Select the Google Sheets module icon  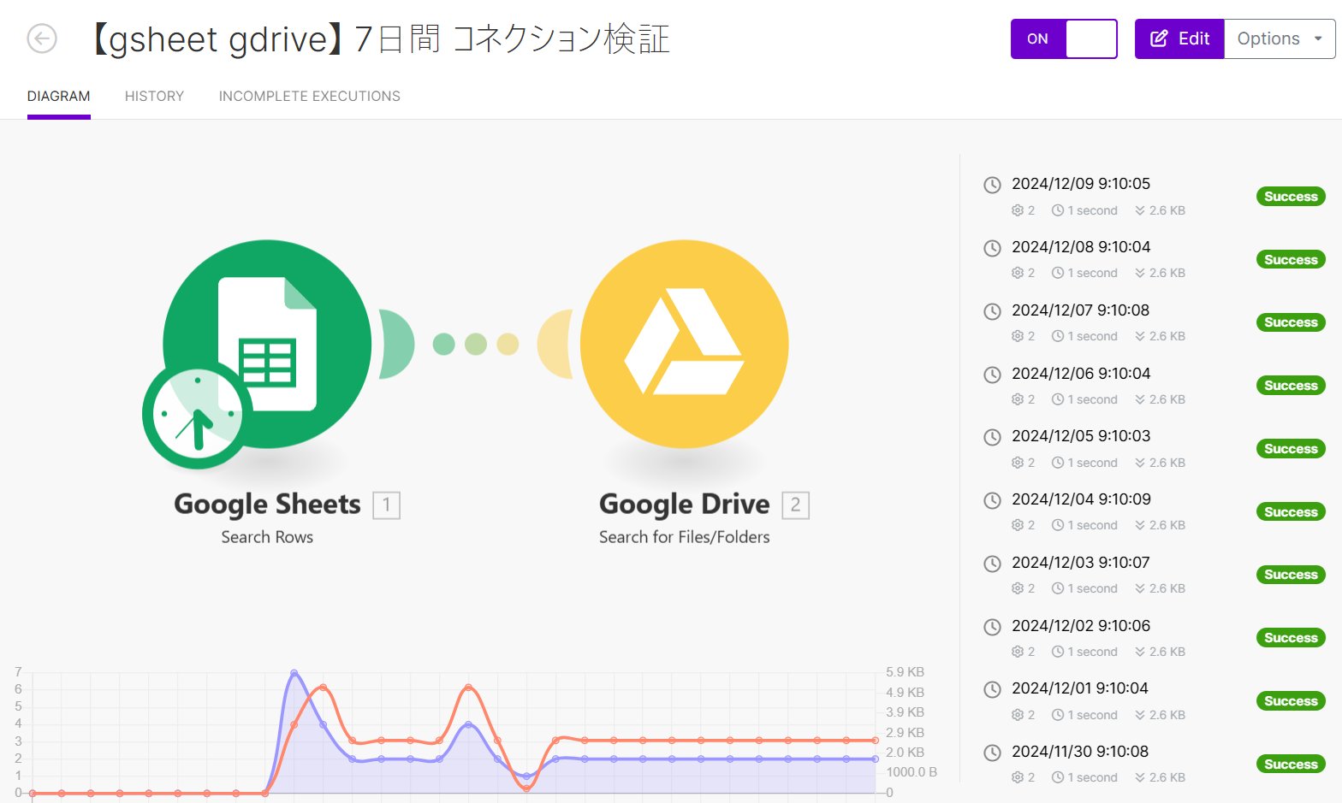(267, 344)
